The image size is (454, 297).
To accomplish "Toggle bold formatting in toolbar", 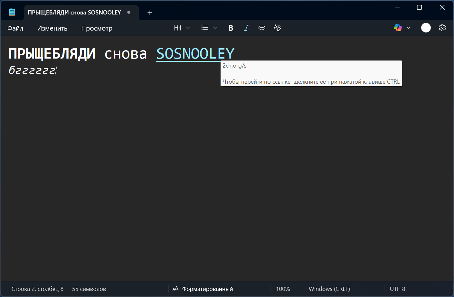I will click(231, 28).
